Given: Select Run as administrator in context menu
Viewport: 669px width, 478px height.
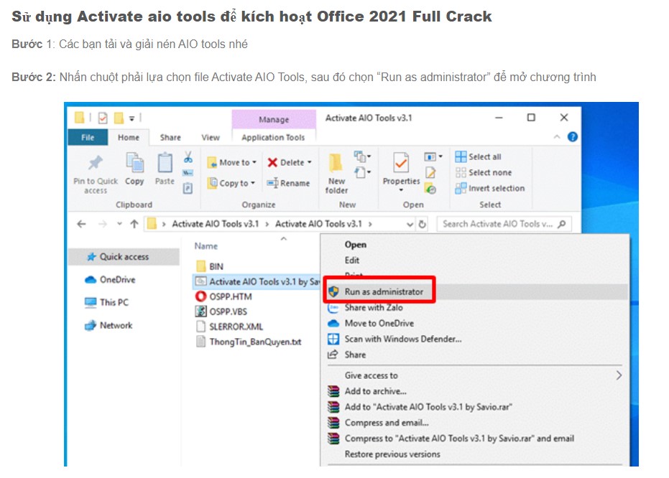Looking at the screenshot, I should coord(383,291).
